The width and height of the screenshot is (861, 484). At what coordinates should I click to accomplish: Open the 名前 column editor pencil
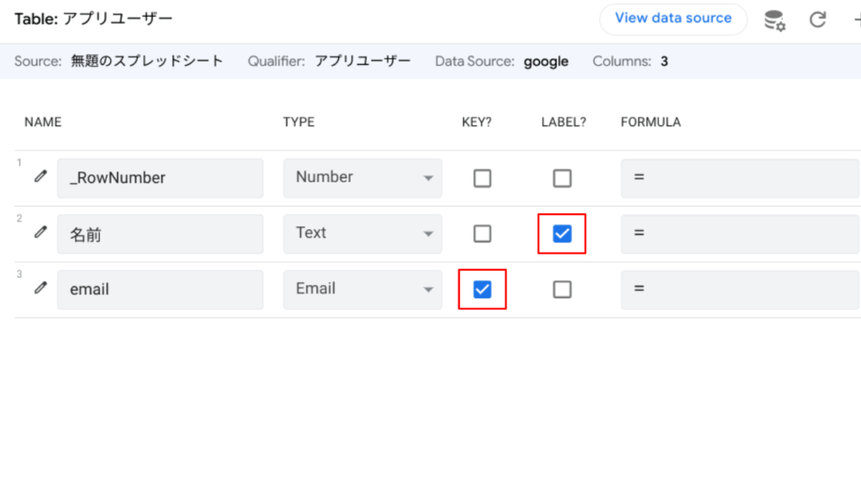pos(40,233)
